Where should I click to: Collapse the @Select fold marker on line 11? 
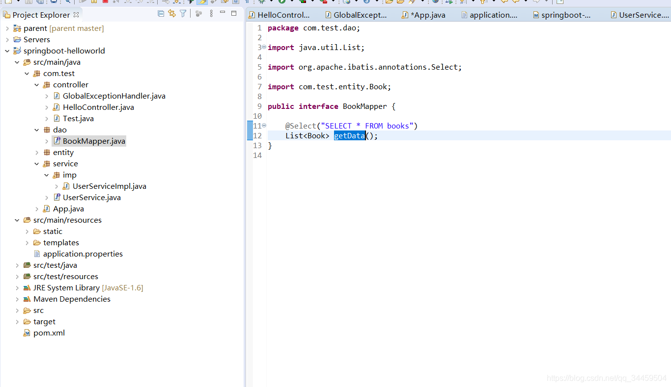coord(264,126)
